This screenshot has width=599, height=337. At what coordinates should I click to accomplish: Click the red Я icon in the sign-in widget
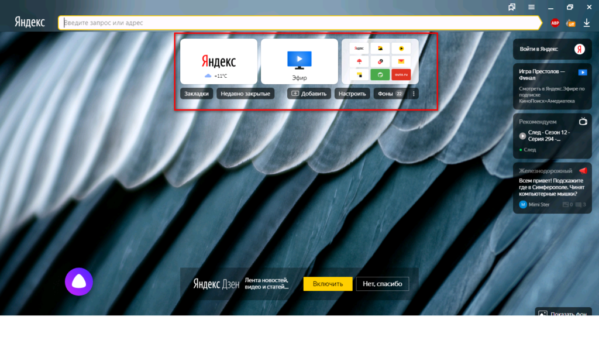coord(580,49)
